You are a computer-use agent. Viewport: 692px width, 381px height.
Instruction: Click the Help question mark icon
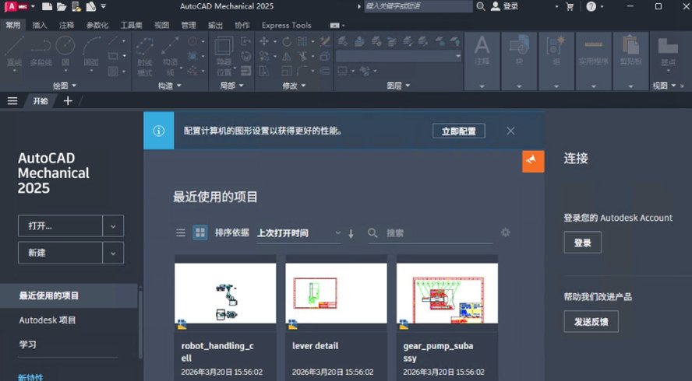point(591,6)
